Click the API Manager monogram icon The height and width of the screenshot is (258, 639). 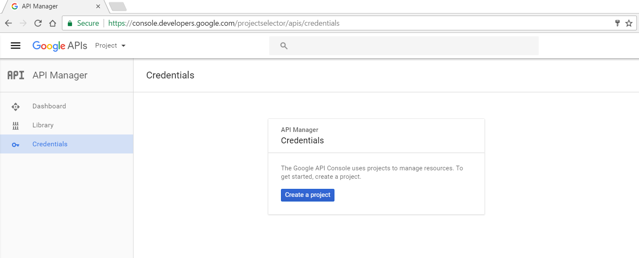(16, 75)
